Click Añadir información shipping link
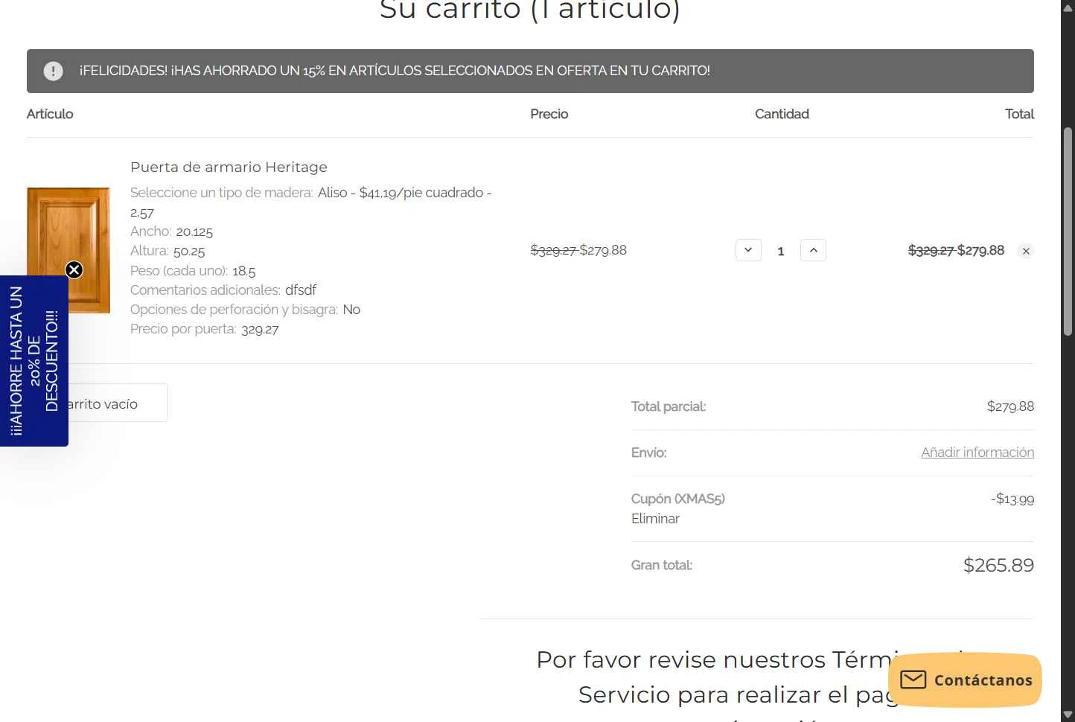The image size is (1075, 722). 977,453
